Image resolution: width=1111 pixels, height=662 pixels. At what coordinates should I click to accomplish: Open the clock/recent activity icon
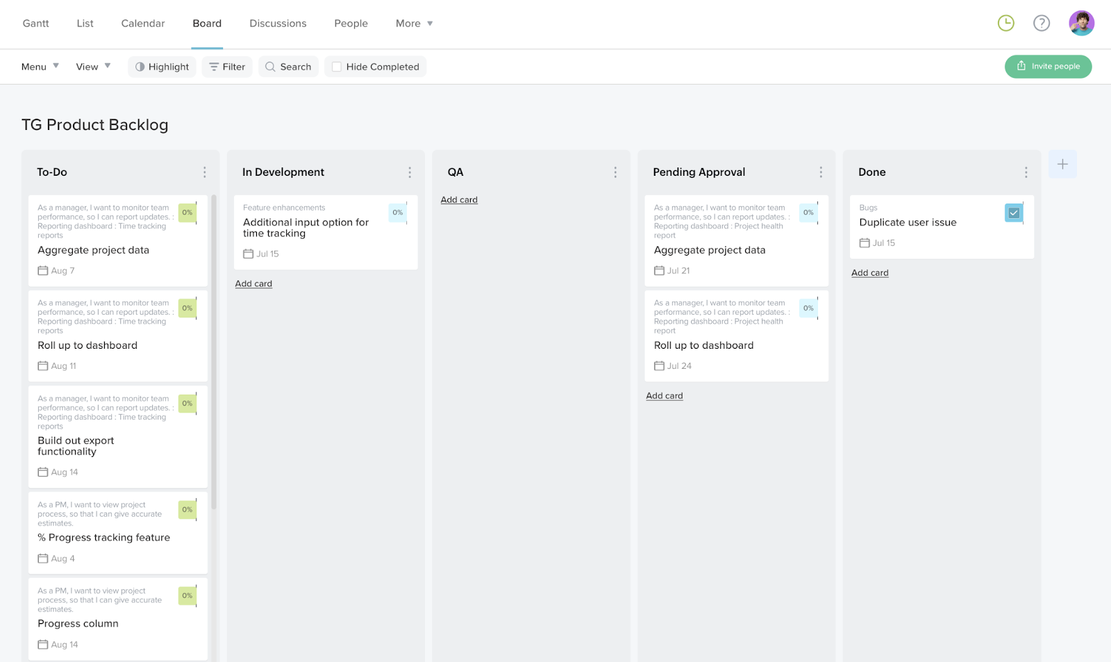(1005, 23)
